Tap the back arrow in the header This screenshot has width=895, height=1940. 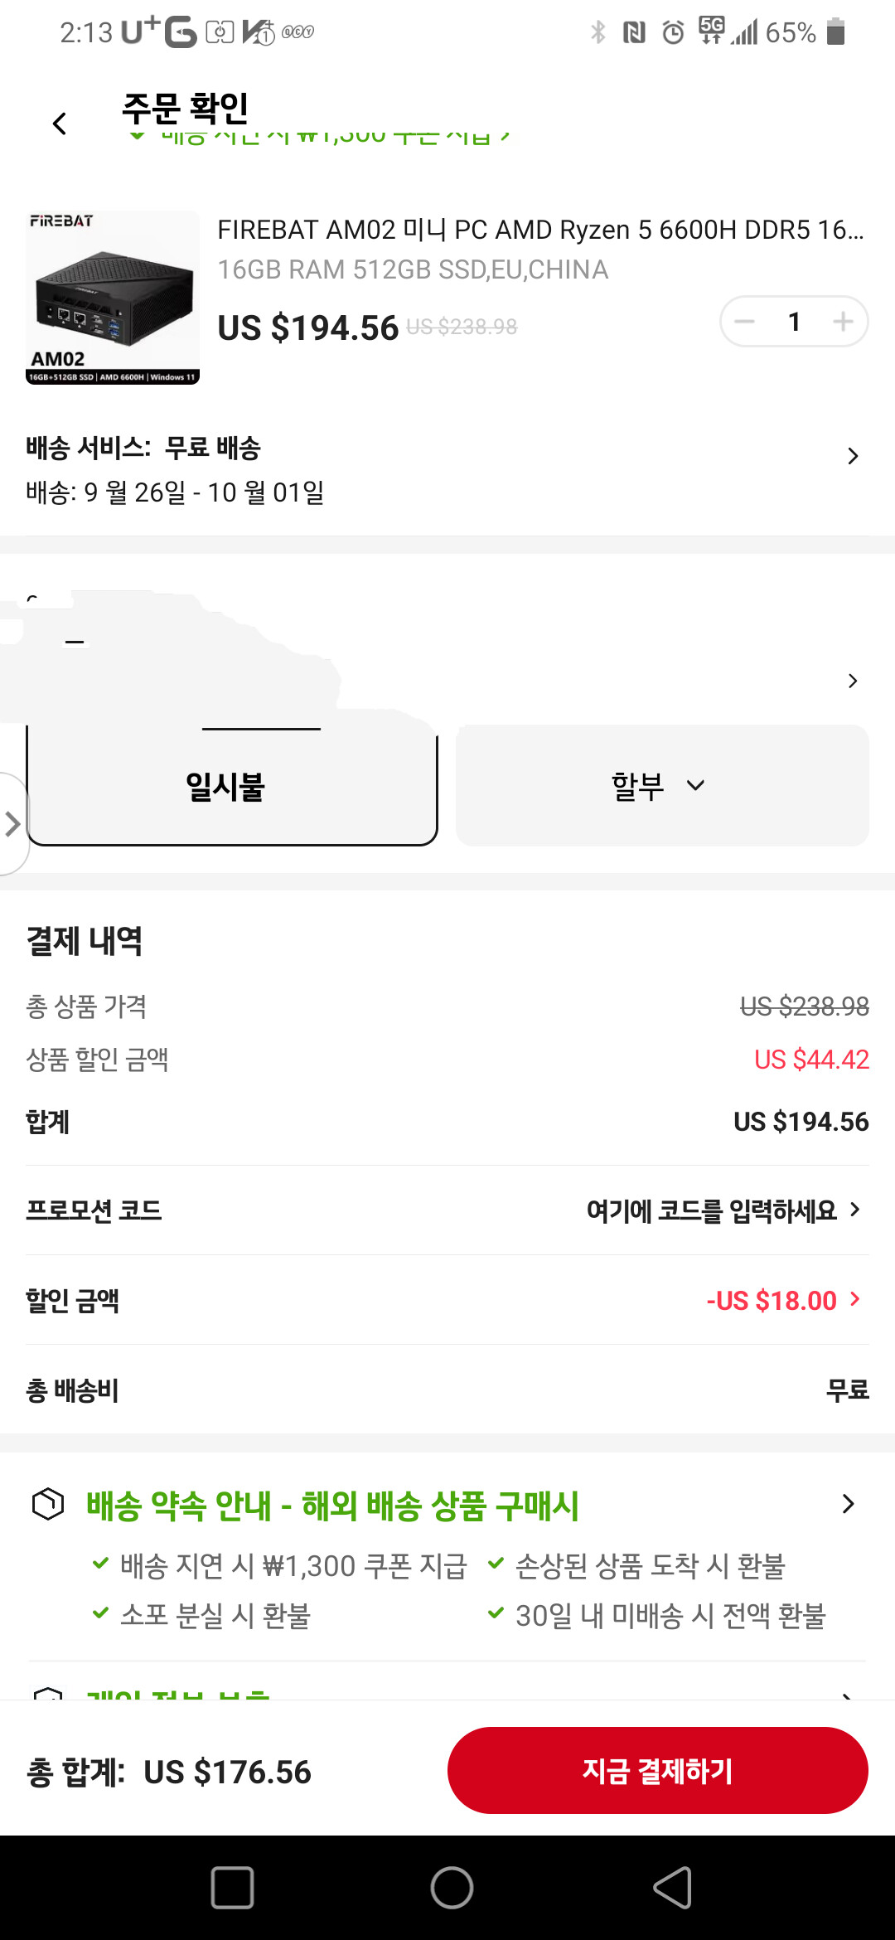[60, 124]
